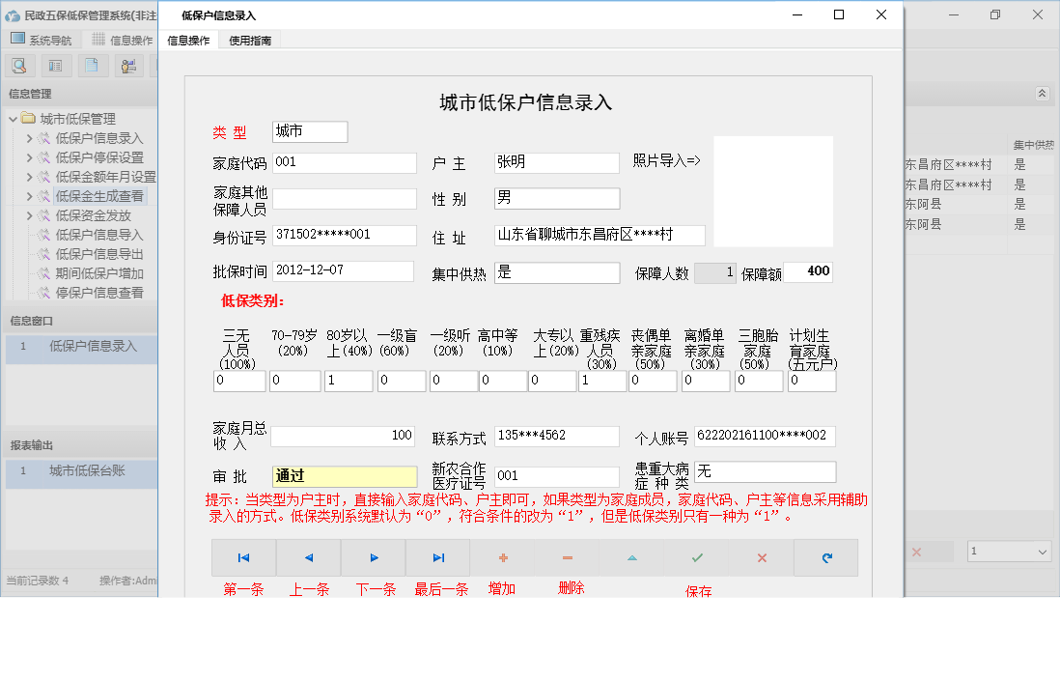Click the red X cancel icon

click(761, 557)
